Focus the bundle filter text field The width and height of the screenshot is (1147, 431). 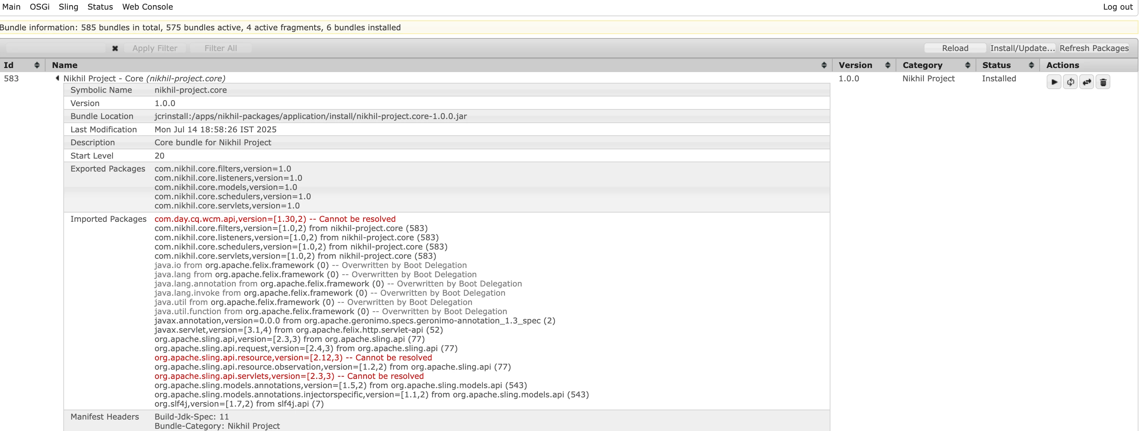coord(56,48)
